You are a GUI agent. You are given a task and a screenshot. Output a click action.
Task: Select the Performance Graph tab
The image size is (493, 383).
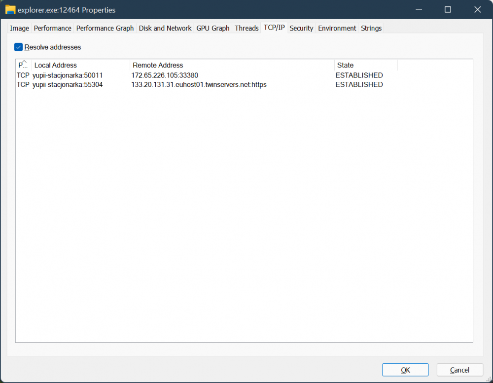pyautogui.click(x=105, y=28)
